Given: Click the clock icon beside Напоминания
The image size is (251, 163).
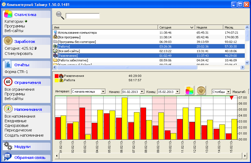Looking at the screenshot, I should (8, 109).
